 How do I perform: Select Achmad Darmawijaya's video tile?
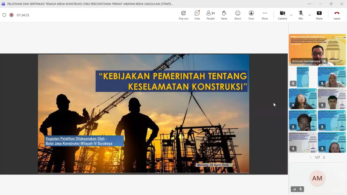317,50
